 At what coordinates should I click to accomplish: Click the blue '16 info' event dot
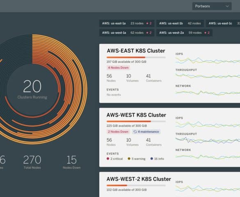point(152,158)
